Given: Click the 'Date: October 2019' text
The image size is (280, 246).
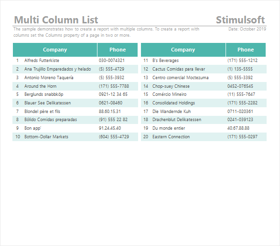Looking at the screenshot, I should (x=247, y=29).
